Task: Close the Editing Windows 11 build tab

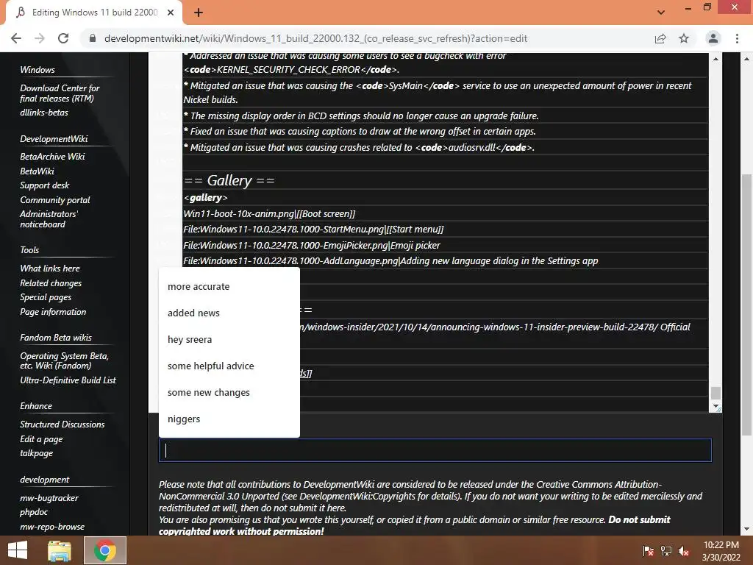Action: pos(171,13)
